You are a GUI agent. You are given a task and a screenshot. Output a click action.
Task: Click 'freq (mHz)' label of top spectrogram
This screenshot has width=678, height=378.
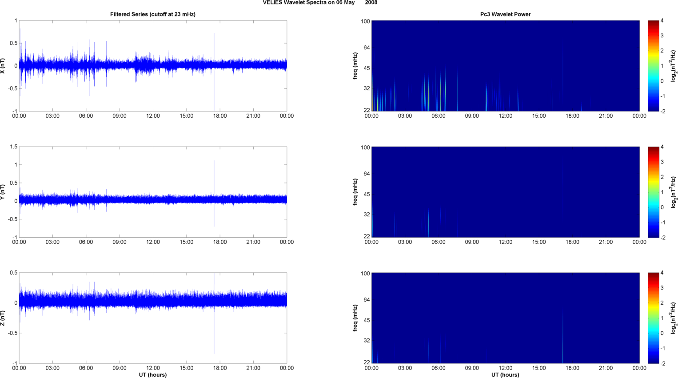(355, 66)
